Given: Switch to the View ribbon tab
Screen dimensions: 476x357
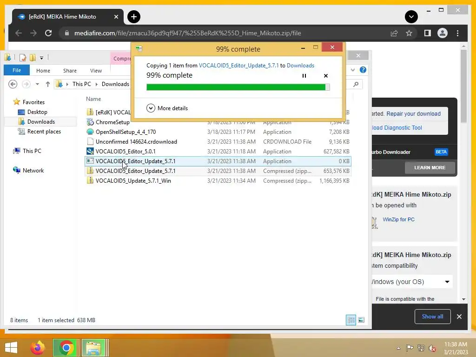Looking at the screenshot, I should pyautogui.click(x=96, y=71).
